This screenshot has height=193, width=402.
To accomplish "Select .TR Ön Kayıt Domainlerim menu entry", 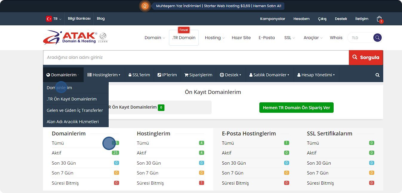I will click(x=76, y=99).
